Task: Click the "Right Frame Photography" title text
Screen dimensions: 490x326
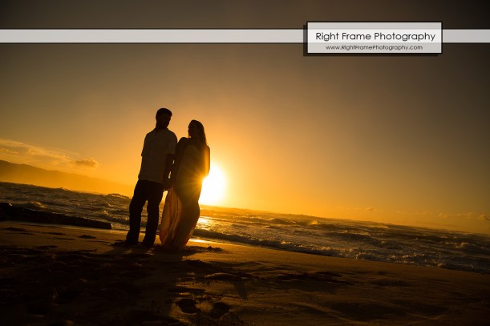Action: click(x=375, y=37)
